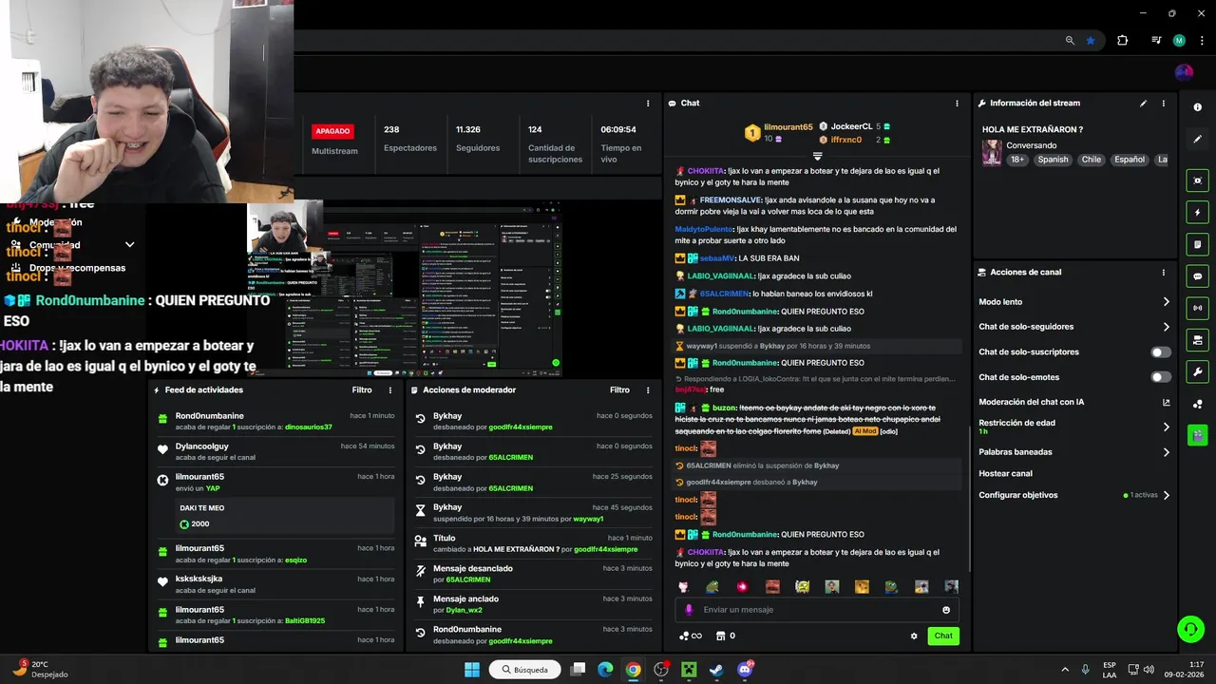
Task: Open Filtro in Feed de actividades
Action: pos(362,389)
